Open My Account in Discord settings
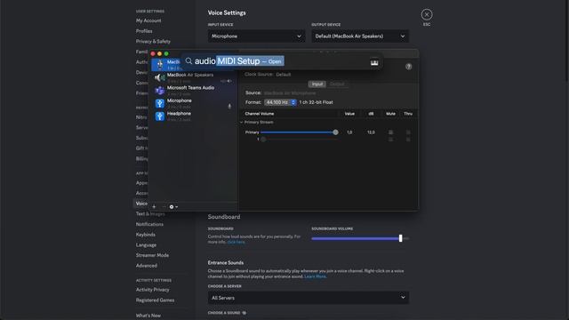 [148, 20]
